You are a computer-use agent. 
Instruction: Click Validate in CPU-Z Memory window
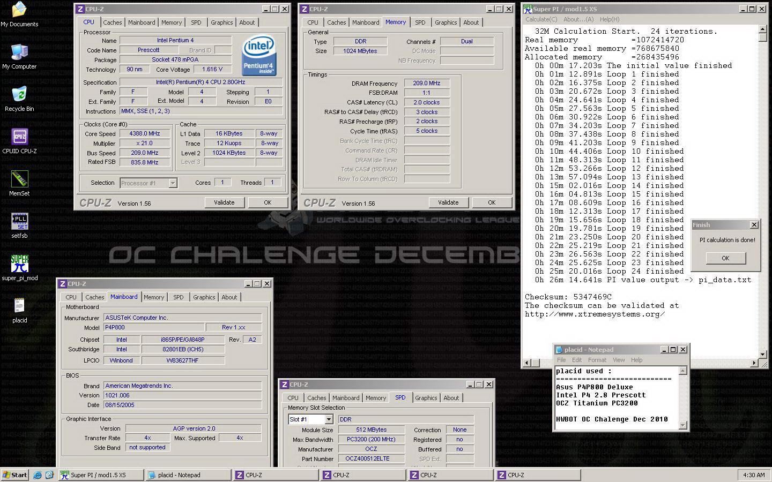[x=448, y=202]
